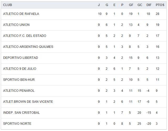
Task: Click the GF column header
Action: 131,5
